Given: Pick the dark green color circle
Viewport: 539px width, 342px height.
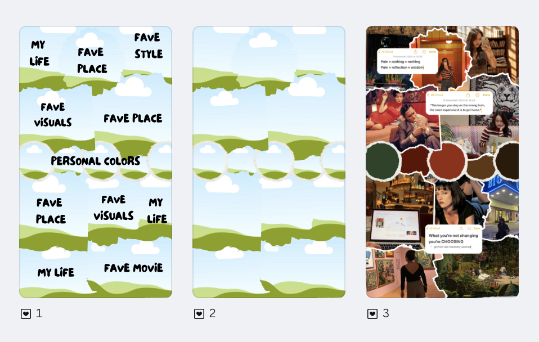Looking at the screenshot, I should point(382,161).
